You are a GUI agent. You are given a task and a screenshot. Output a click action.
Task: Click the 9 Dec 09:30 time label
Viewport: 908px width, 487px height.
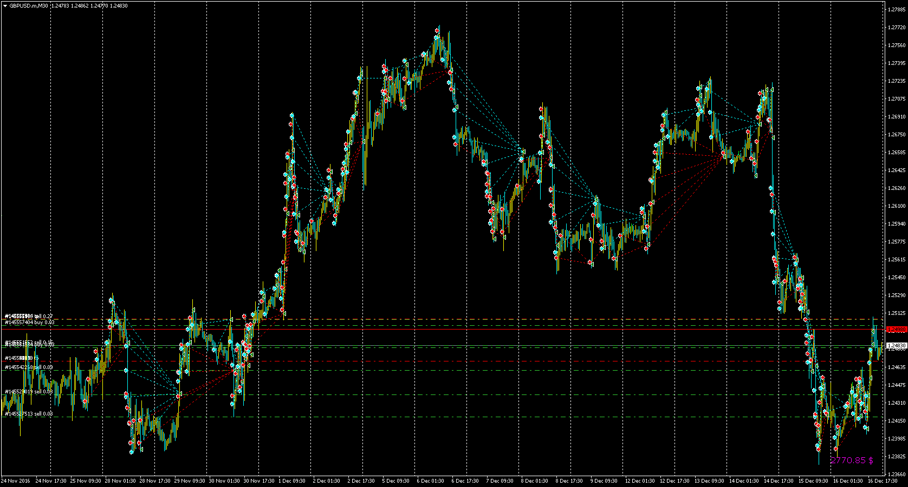(604, 481)
